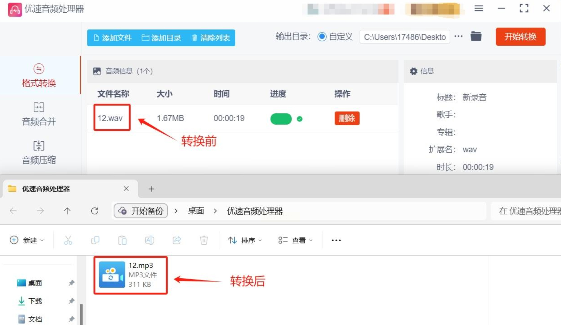Select the 12.mp3 file thumbnail
The image size is (561, 325).
point(112,275)
